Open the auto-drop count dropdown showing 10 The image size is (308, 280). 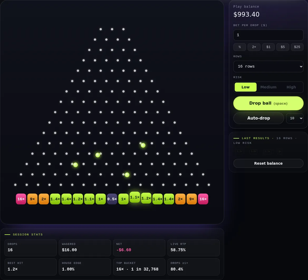[295, 118]
